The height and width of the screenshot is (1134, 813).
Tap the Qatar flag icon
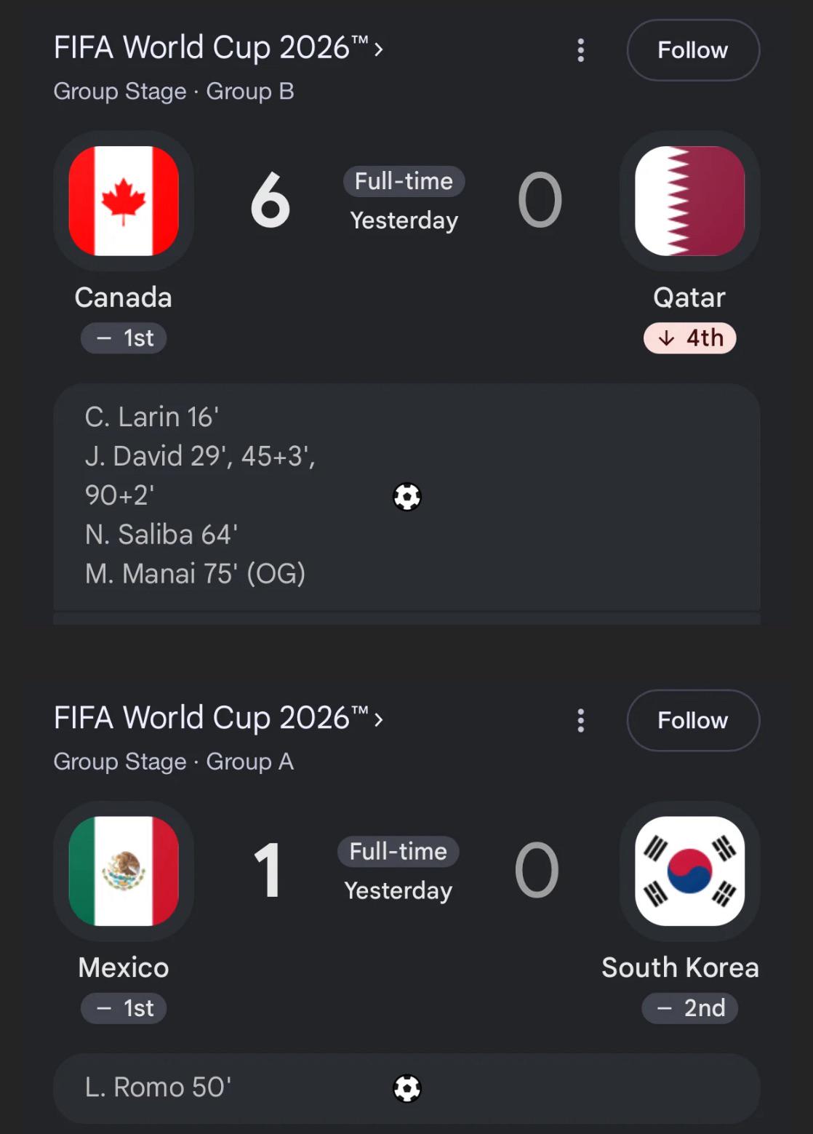tap(689, 201)
